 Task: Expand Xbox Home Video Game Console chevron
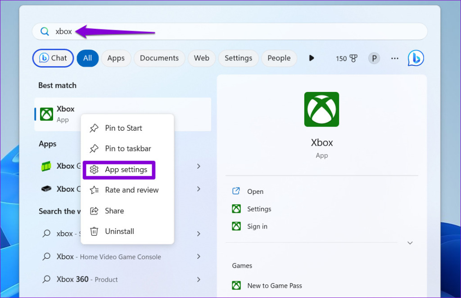coord(199,257)
